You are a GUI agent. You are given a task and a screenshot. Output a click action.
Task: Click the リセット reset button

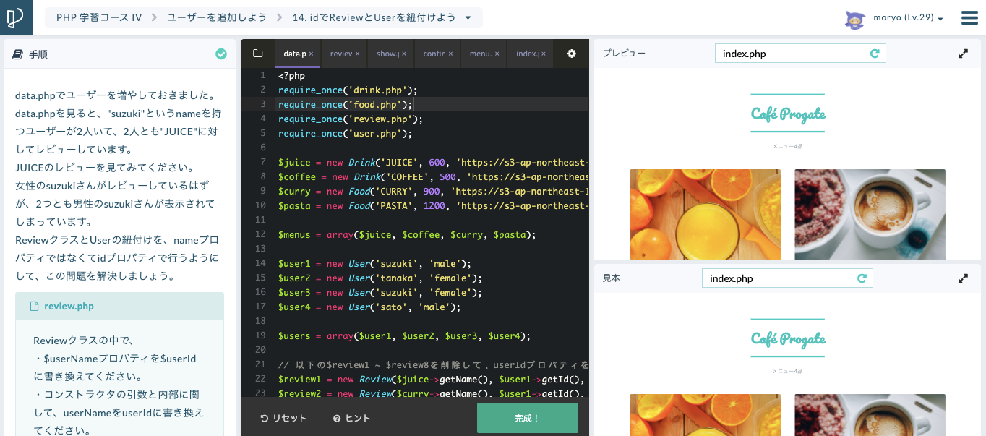coord(283,418)
